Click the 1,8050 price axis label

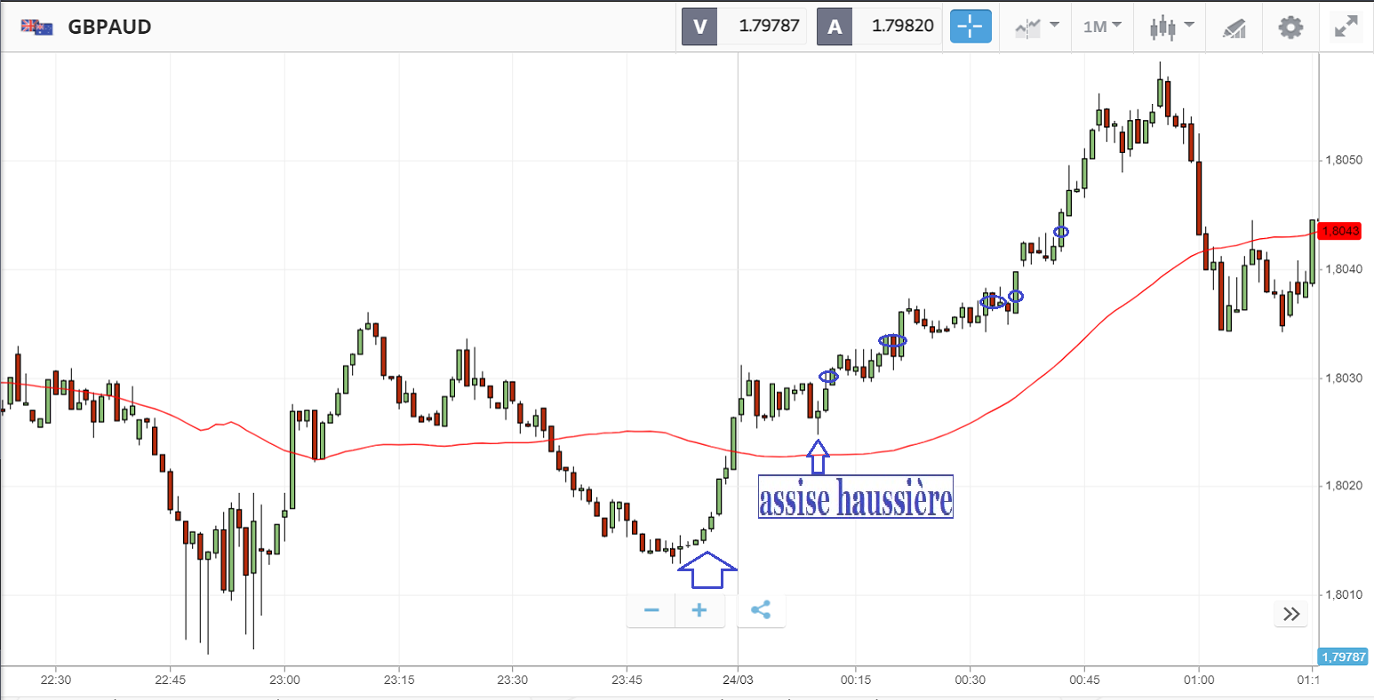point(1343,161)
